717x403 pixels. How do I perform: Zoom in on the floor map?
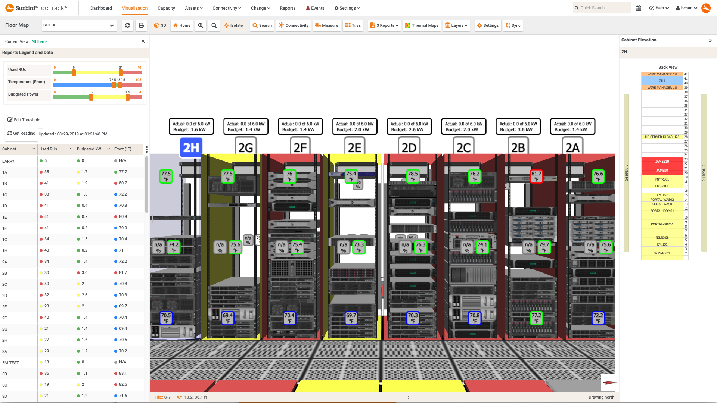[201, 25]
